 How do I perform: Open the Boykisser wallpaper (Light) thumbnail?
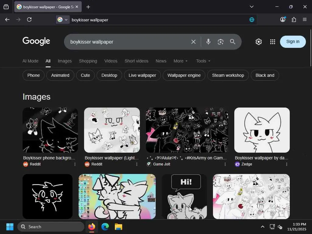click(112, 130)
